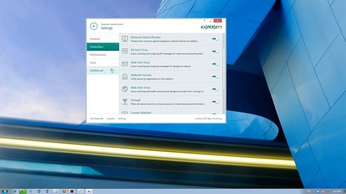Open the dark red app taskbar icon
This screenshot has width=346, height=194.
[x=72, y=191]
